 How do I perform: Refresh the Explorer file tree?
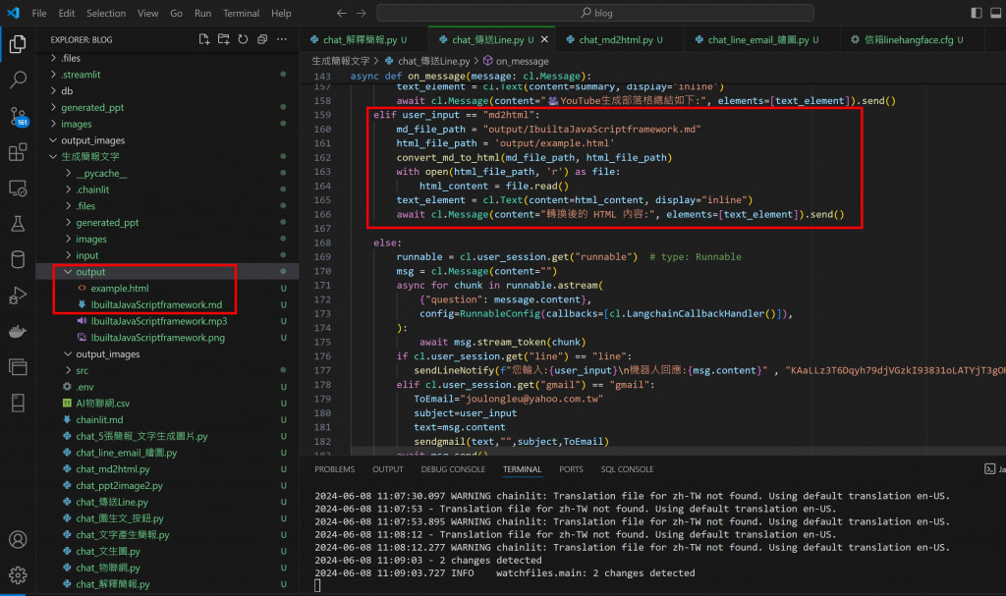(x=243, y=39)
